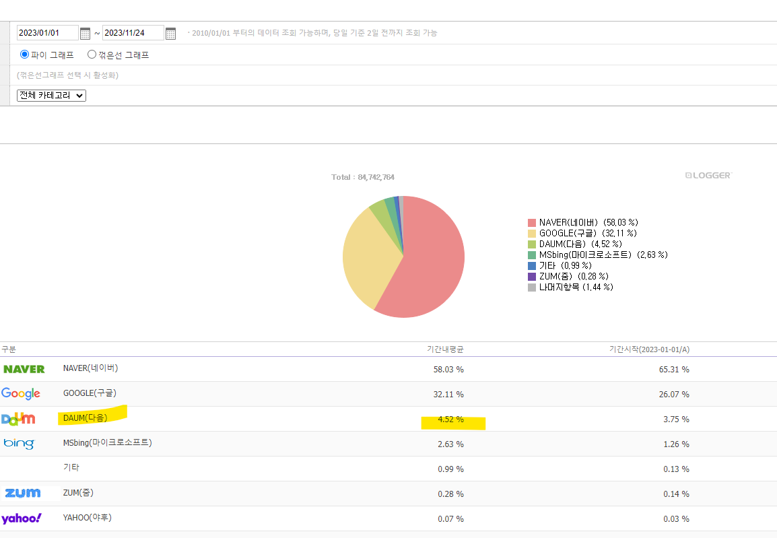
Task: Click YAHOO(야후) name in table row
Action: coord(88,517)
